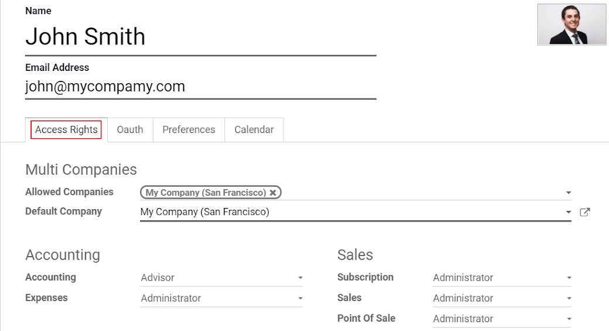Viewport: 609px width, 331px height.
Task: Expand the Default Company dropdown arrow
Action: 568,212
